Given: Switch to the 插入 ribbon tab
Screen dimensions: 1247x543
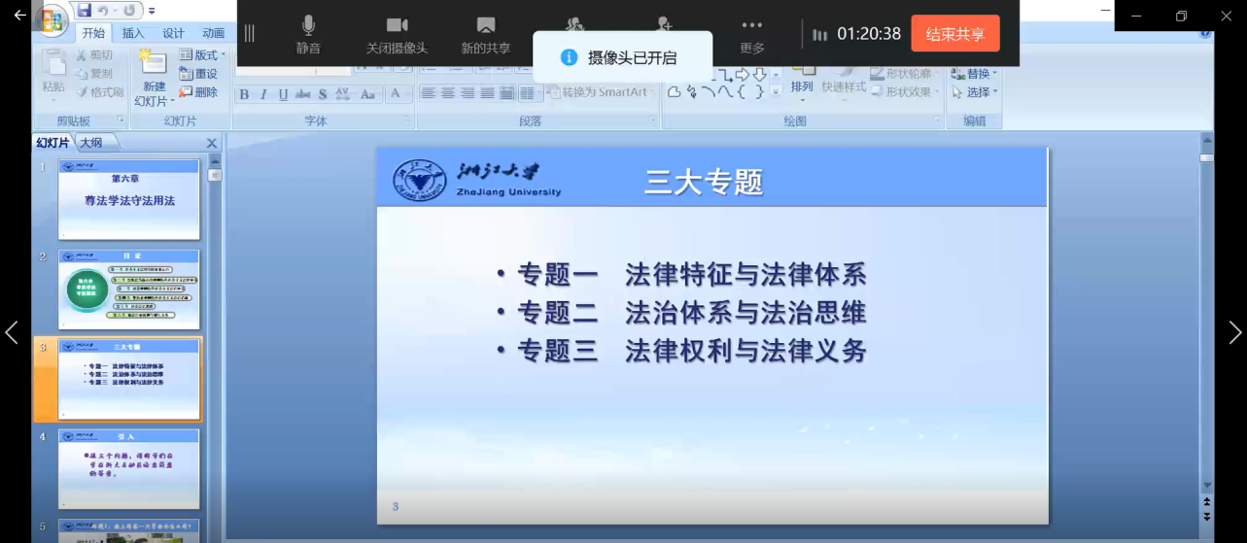Looking at the screenshot, I should point(133,33).
